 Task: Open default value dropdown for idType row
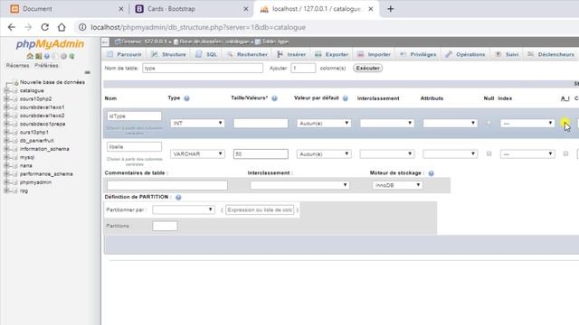click(324, 123)
